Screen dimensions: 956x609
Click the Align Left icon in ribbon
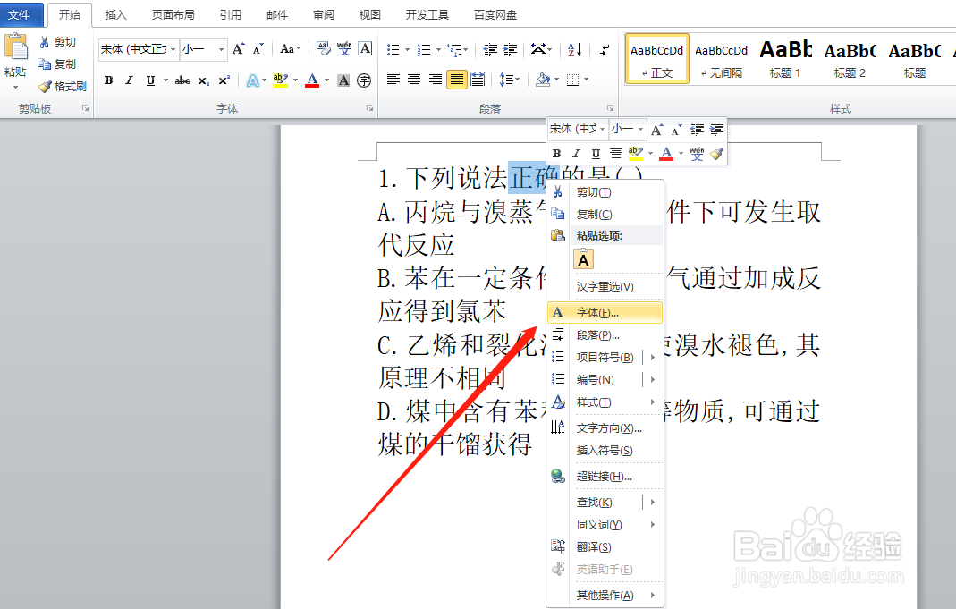click(x=393, y=80)
